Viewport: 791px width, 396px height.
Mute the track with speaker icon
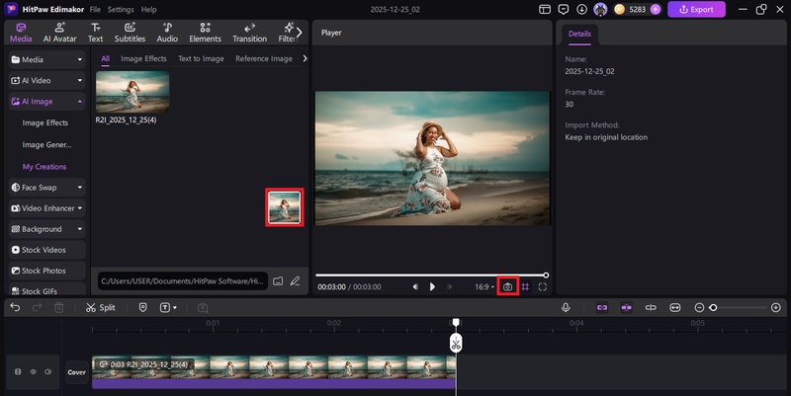47,372
